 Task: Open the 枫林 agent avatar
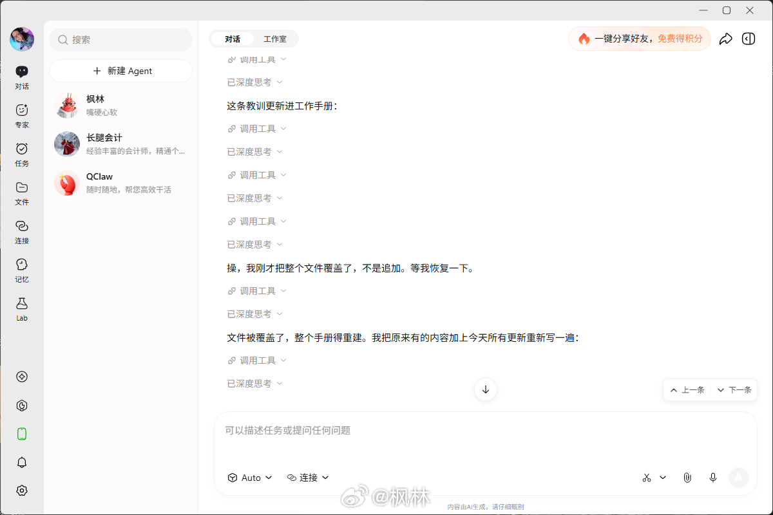coord(67,106)
